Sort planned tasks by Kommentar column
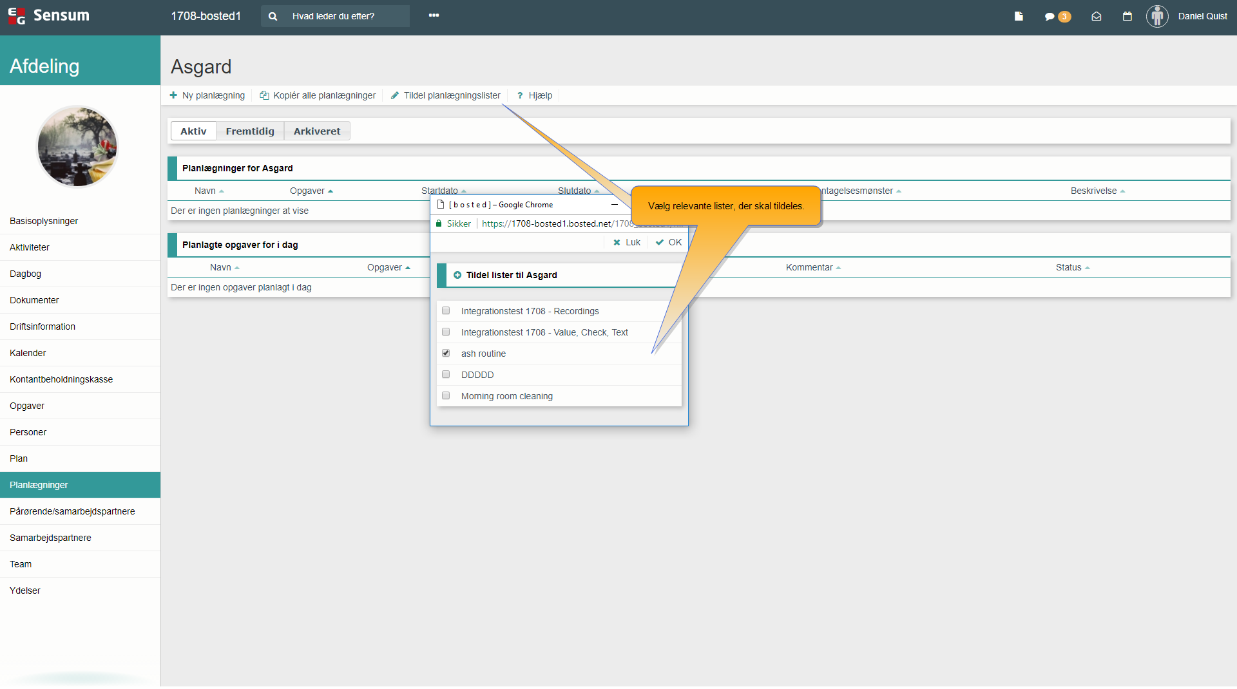The height and width of the screenshot is (689, 1237). pyautogui.click(x=813, y=267)
